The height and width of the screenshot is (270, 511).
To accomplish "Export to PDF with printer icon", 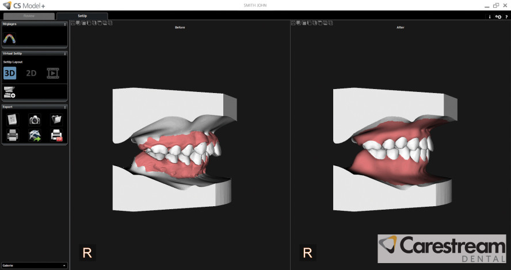I will (x=56, y=136).
